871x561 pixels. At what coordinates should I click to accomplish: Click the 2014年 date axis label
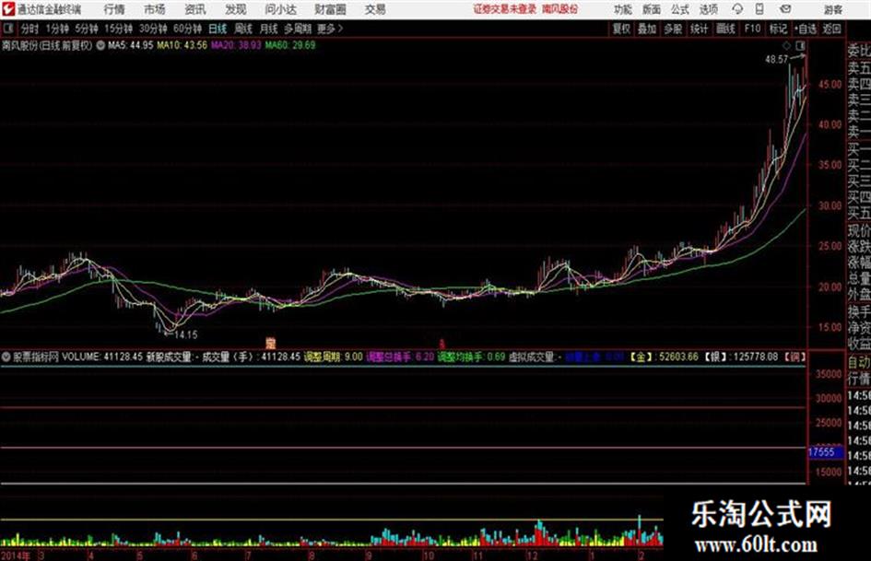point(16,555)
